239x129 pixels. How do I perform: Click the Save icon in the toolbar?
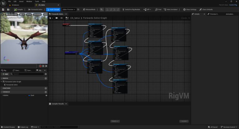coord(3,10)
